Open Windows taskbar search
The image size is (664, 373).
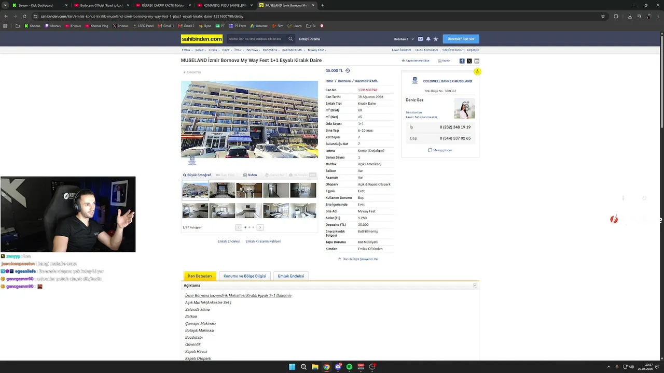pos(303,367)
